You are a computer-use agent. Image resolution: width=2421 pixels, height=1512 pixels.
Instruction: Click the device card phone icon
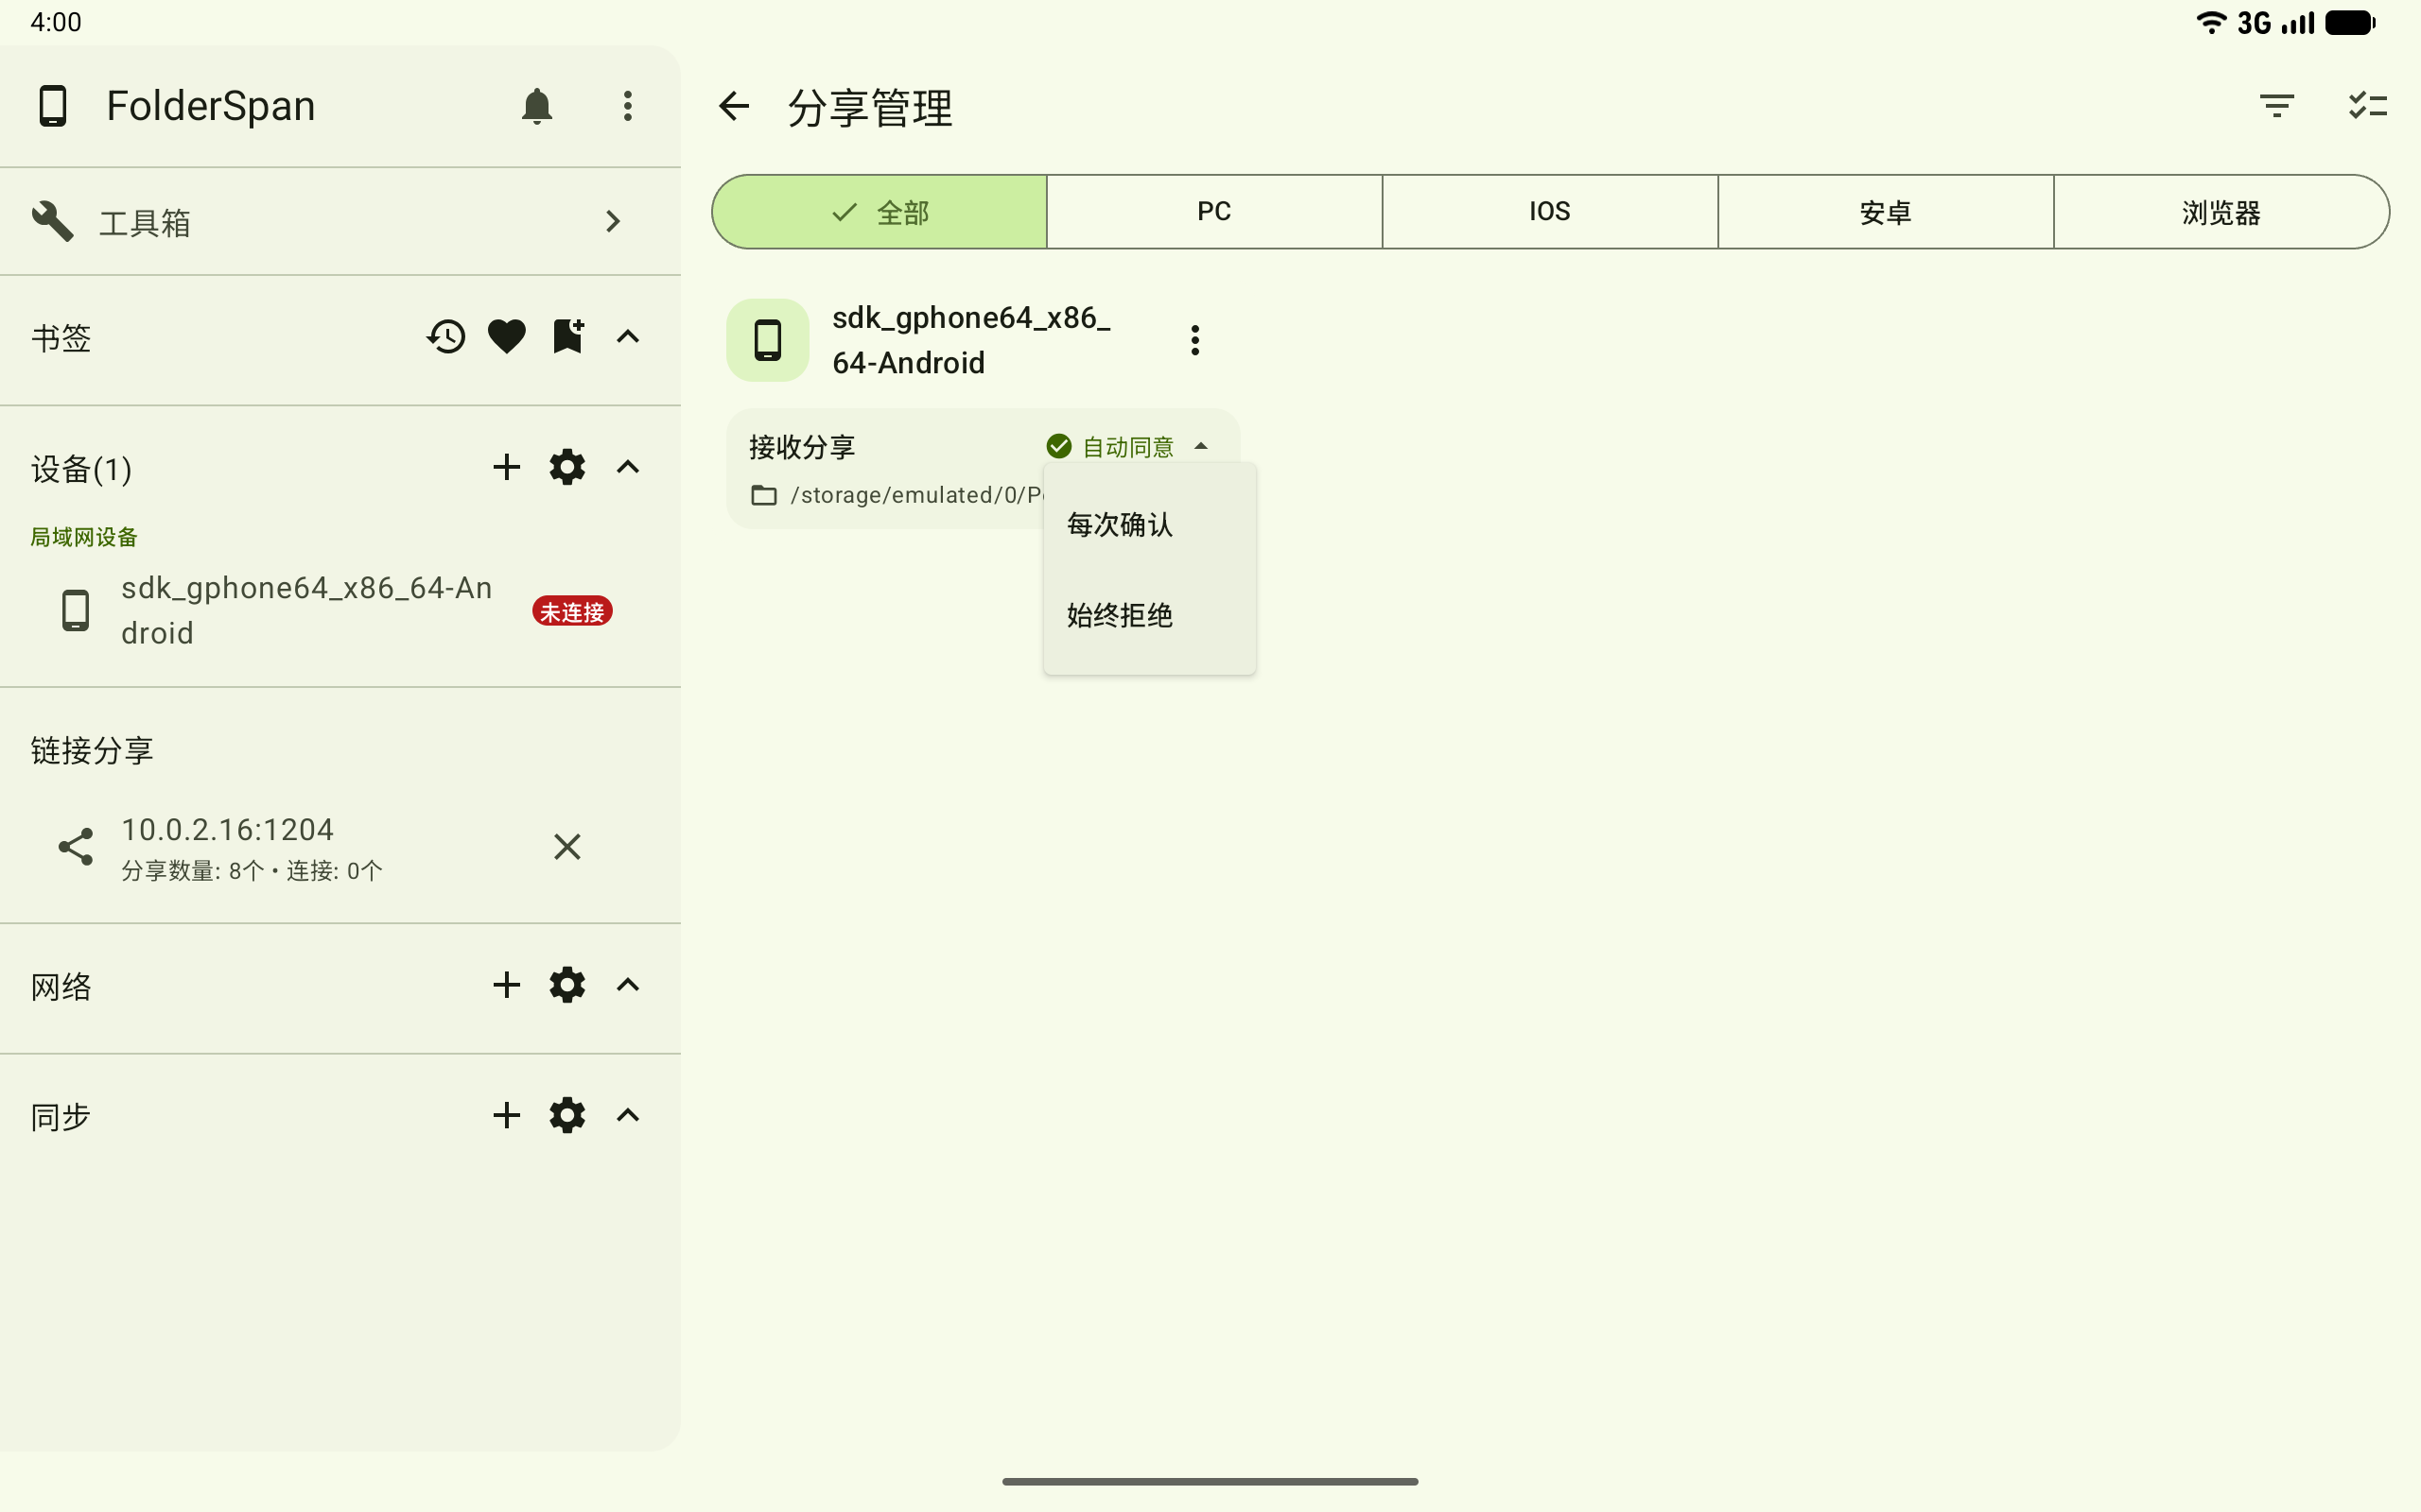click(x=767, y=340)
